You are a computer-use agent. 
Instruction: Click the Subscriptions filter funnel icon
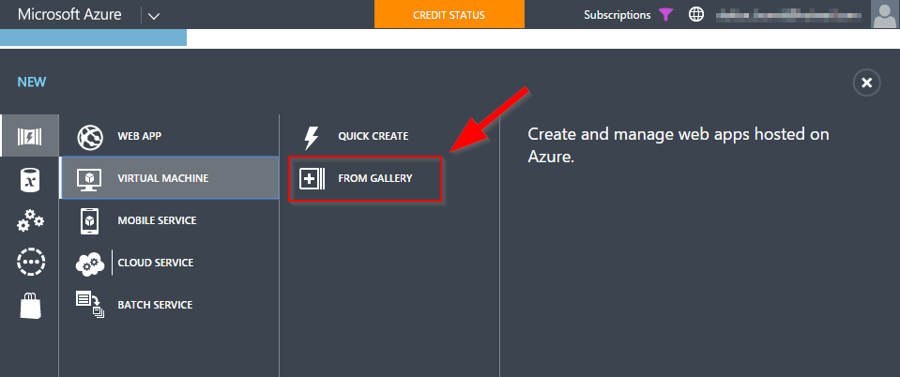pyautogui.click(x=665, y=14)
